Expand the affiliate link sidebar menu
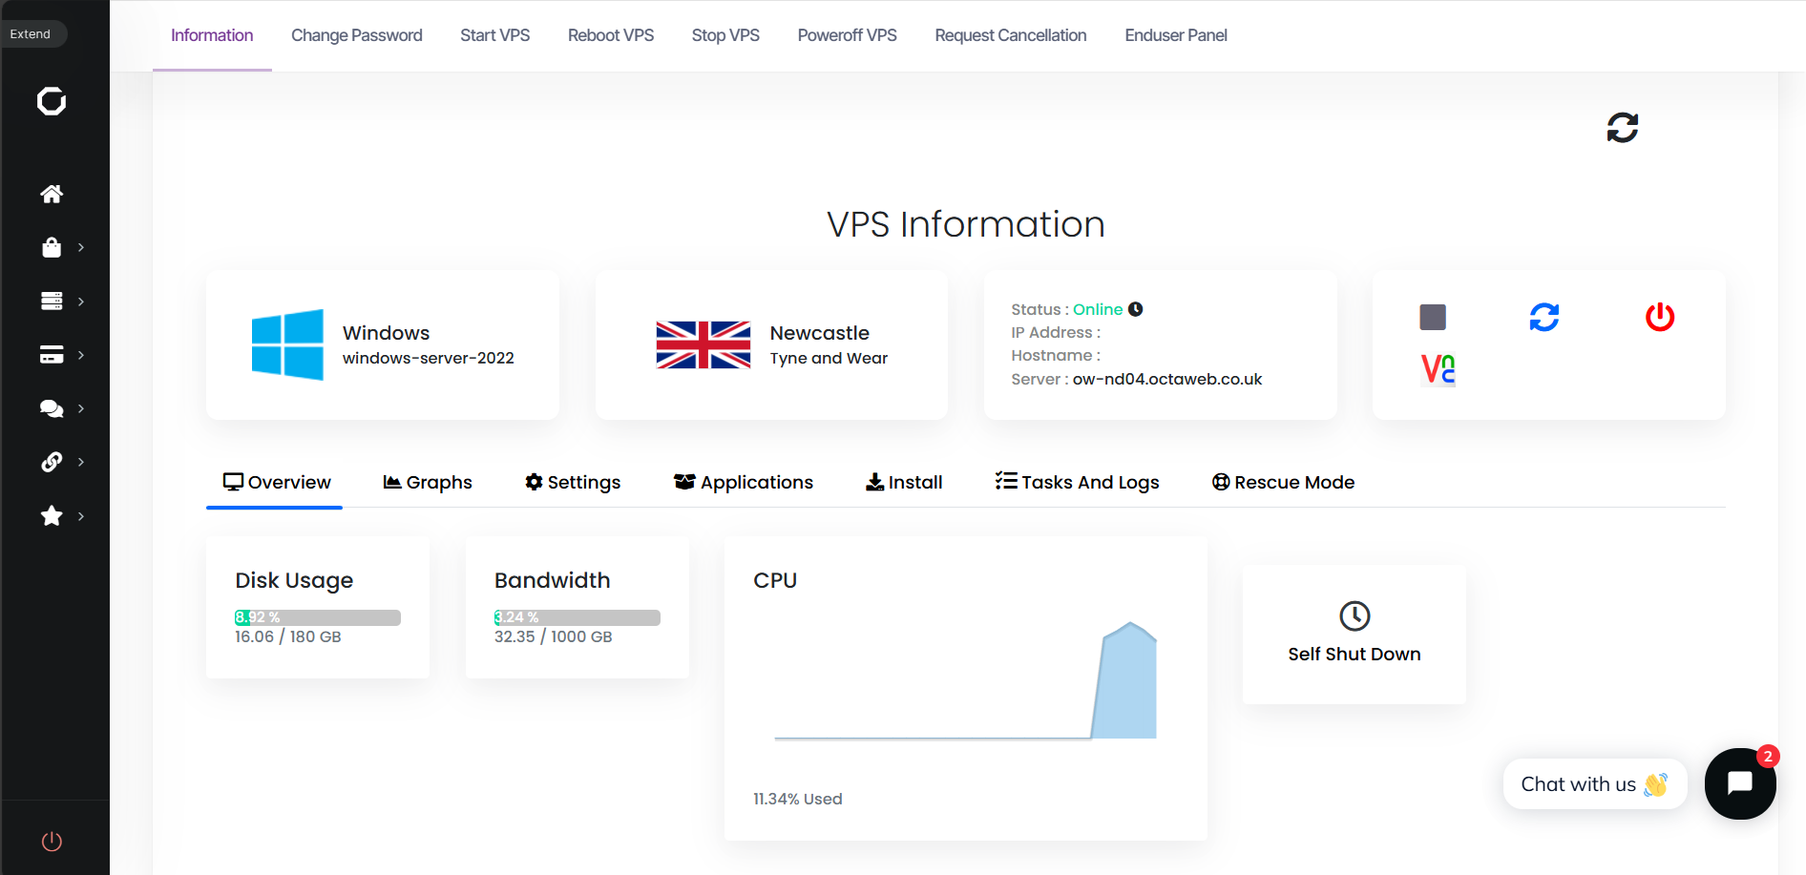This screenshot has width=1806, height=875. coord(81,462)
